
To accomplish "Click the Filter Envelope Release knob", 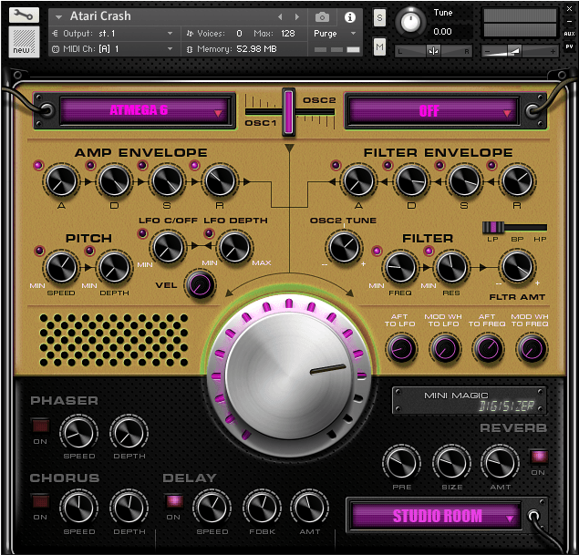I will pyautogui.click(x=517, y=181).
